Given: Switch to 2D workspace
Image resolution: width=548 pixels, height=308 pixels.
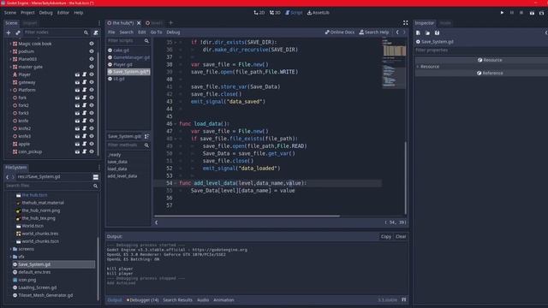Looking at the screenshot, I should coord(259,13).
